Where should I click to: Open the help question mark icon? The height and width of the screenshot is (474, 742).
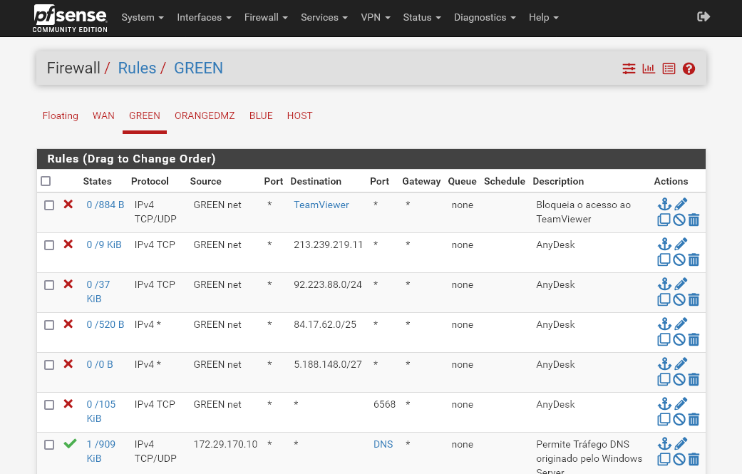[x=689, y=69]
